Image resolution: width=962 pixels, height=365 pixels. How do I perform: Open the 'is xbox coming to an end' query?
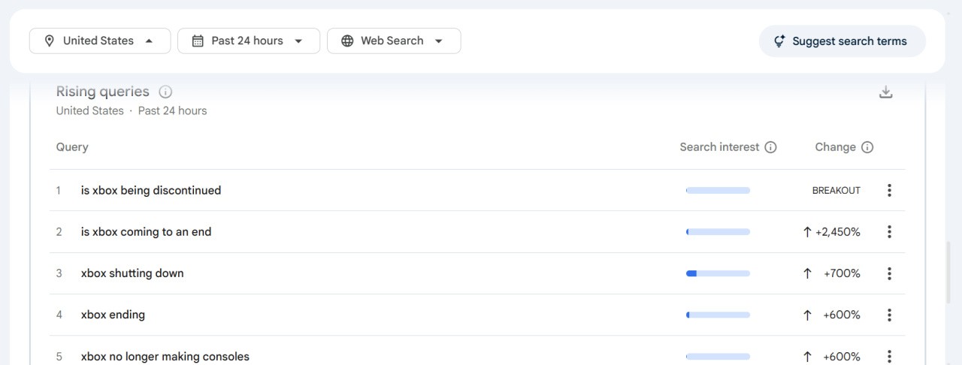[146, 232]
